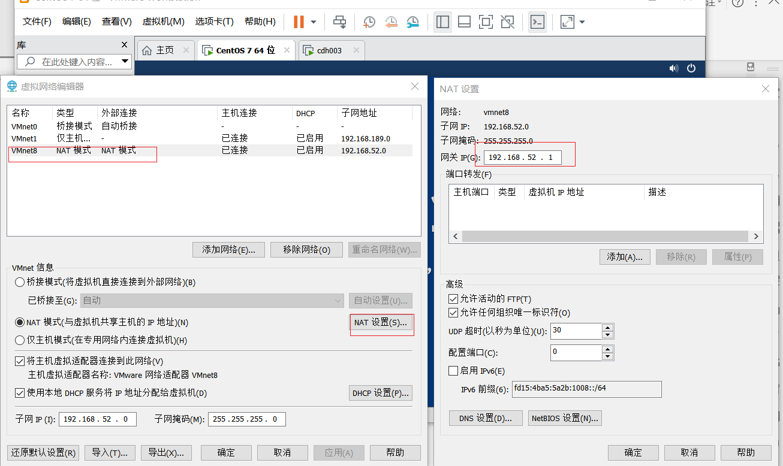Open NetBIOS 设置(N)... button
This screenshot has width=783, height=466.
(x=565, y=418)
